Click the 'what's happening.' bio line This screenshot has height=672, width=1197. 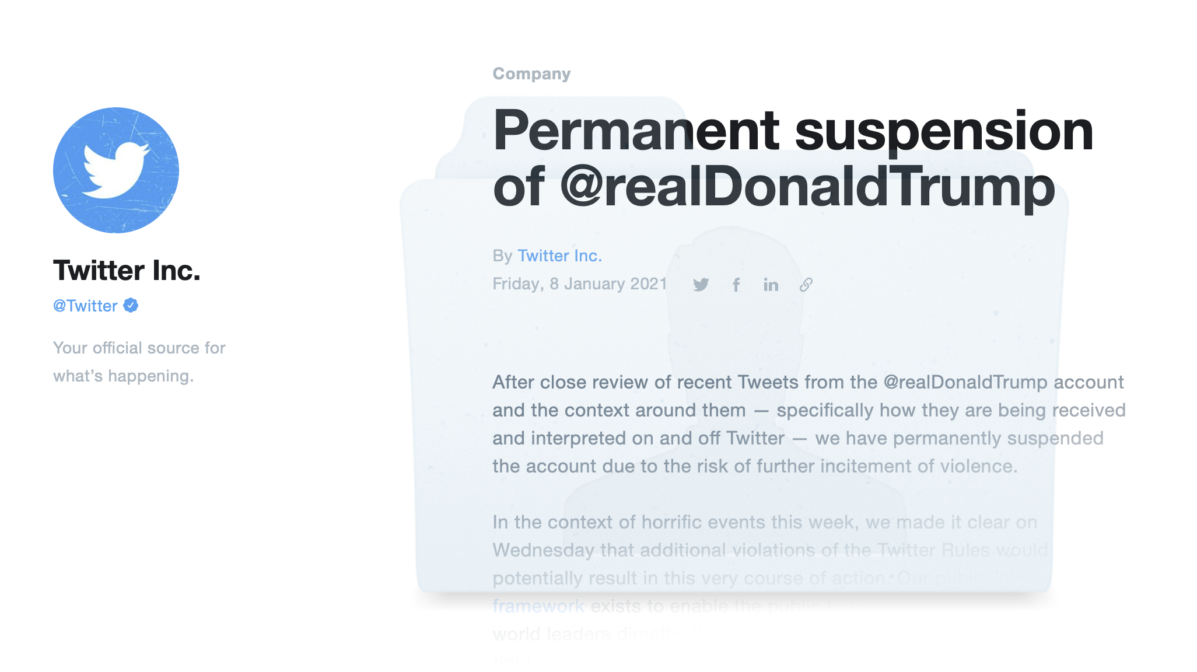pos(123,376)
